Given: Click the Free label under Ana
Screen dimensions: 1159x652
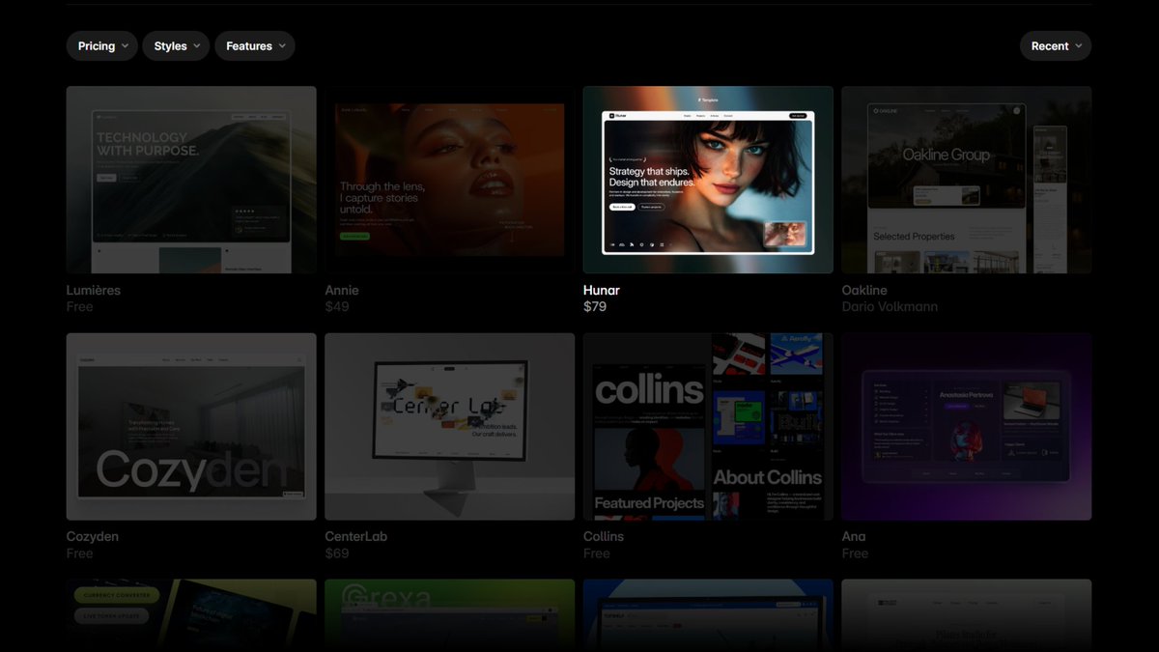Looking at the screenshot, I should pos(856,553).
